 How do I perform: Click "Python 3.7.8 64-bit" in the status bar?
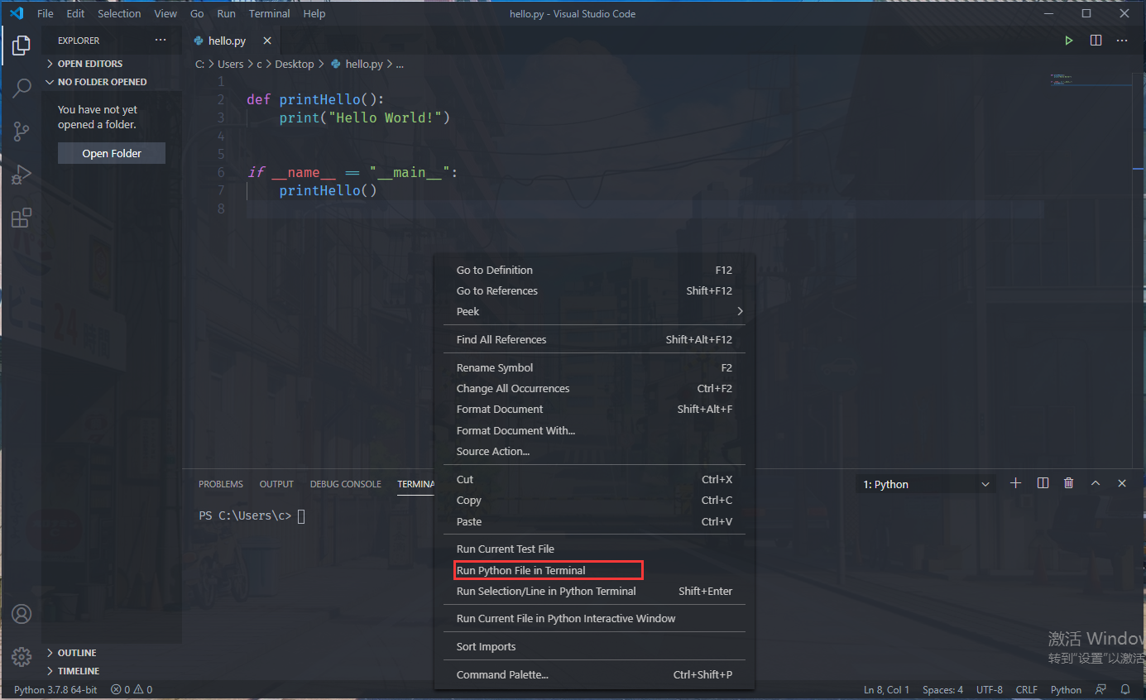pyautogui.click(x=55, y=688)
